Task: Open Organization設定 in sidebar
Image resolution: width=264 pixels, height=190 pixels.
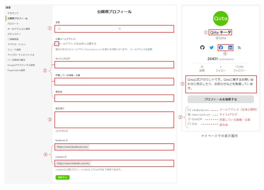Action: pyautogui.click(x=16, y=70)
